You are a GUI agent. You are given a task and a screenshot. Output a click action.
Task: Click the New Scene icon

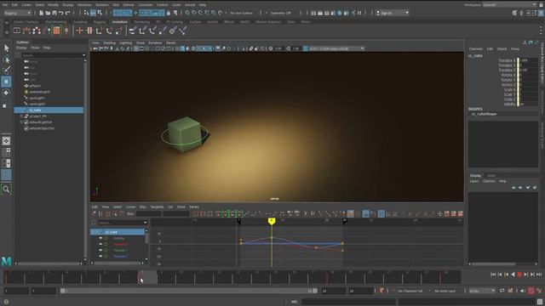tap(41, 13)
